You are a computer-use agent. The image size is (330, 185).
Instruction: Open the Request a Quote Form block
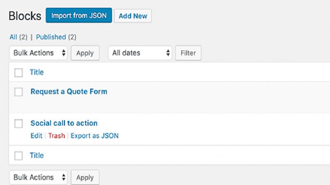(x=69, y=92)
